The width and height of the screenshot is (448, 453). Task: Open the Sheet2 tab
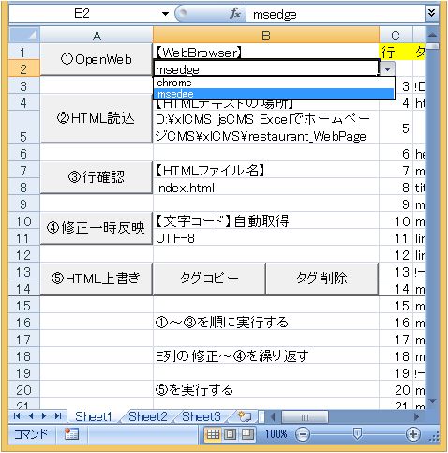(x=147, y=416)
